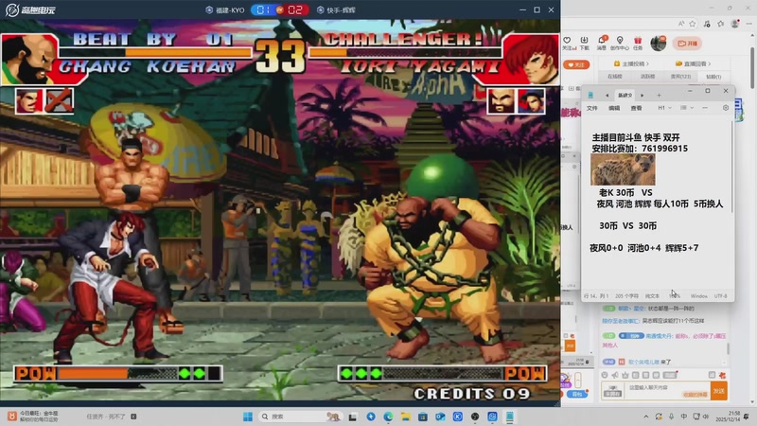Click the orange 发送 send button
Screen dimensions: 757x426
(719, 390)
